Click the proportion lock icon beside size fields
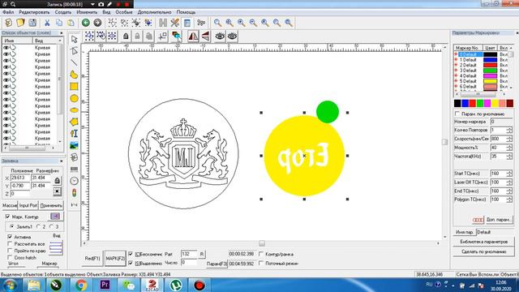The height and width of the screenshot is (292, 519). click(57, 181)
